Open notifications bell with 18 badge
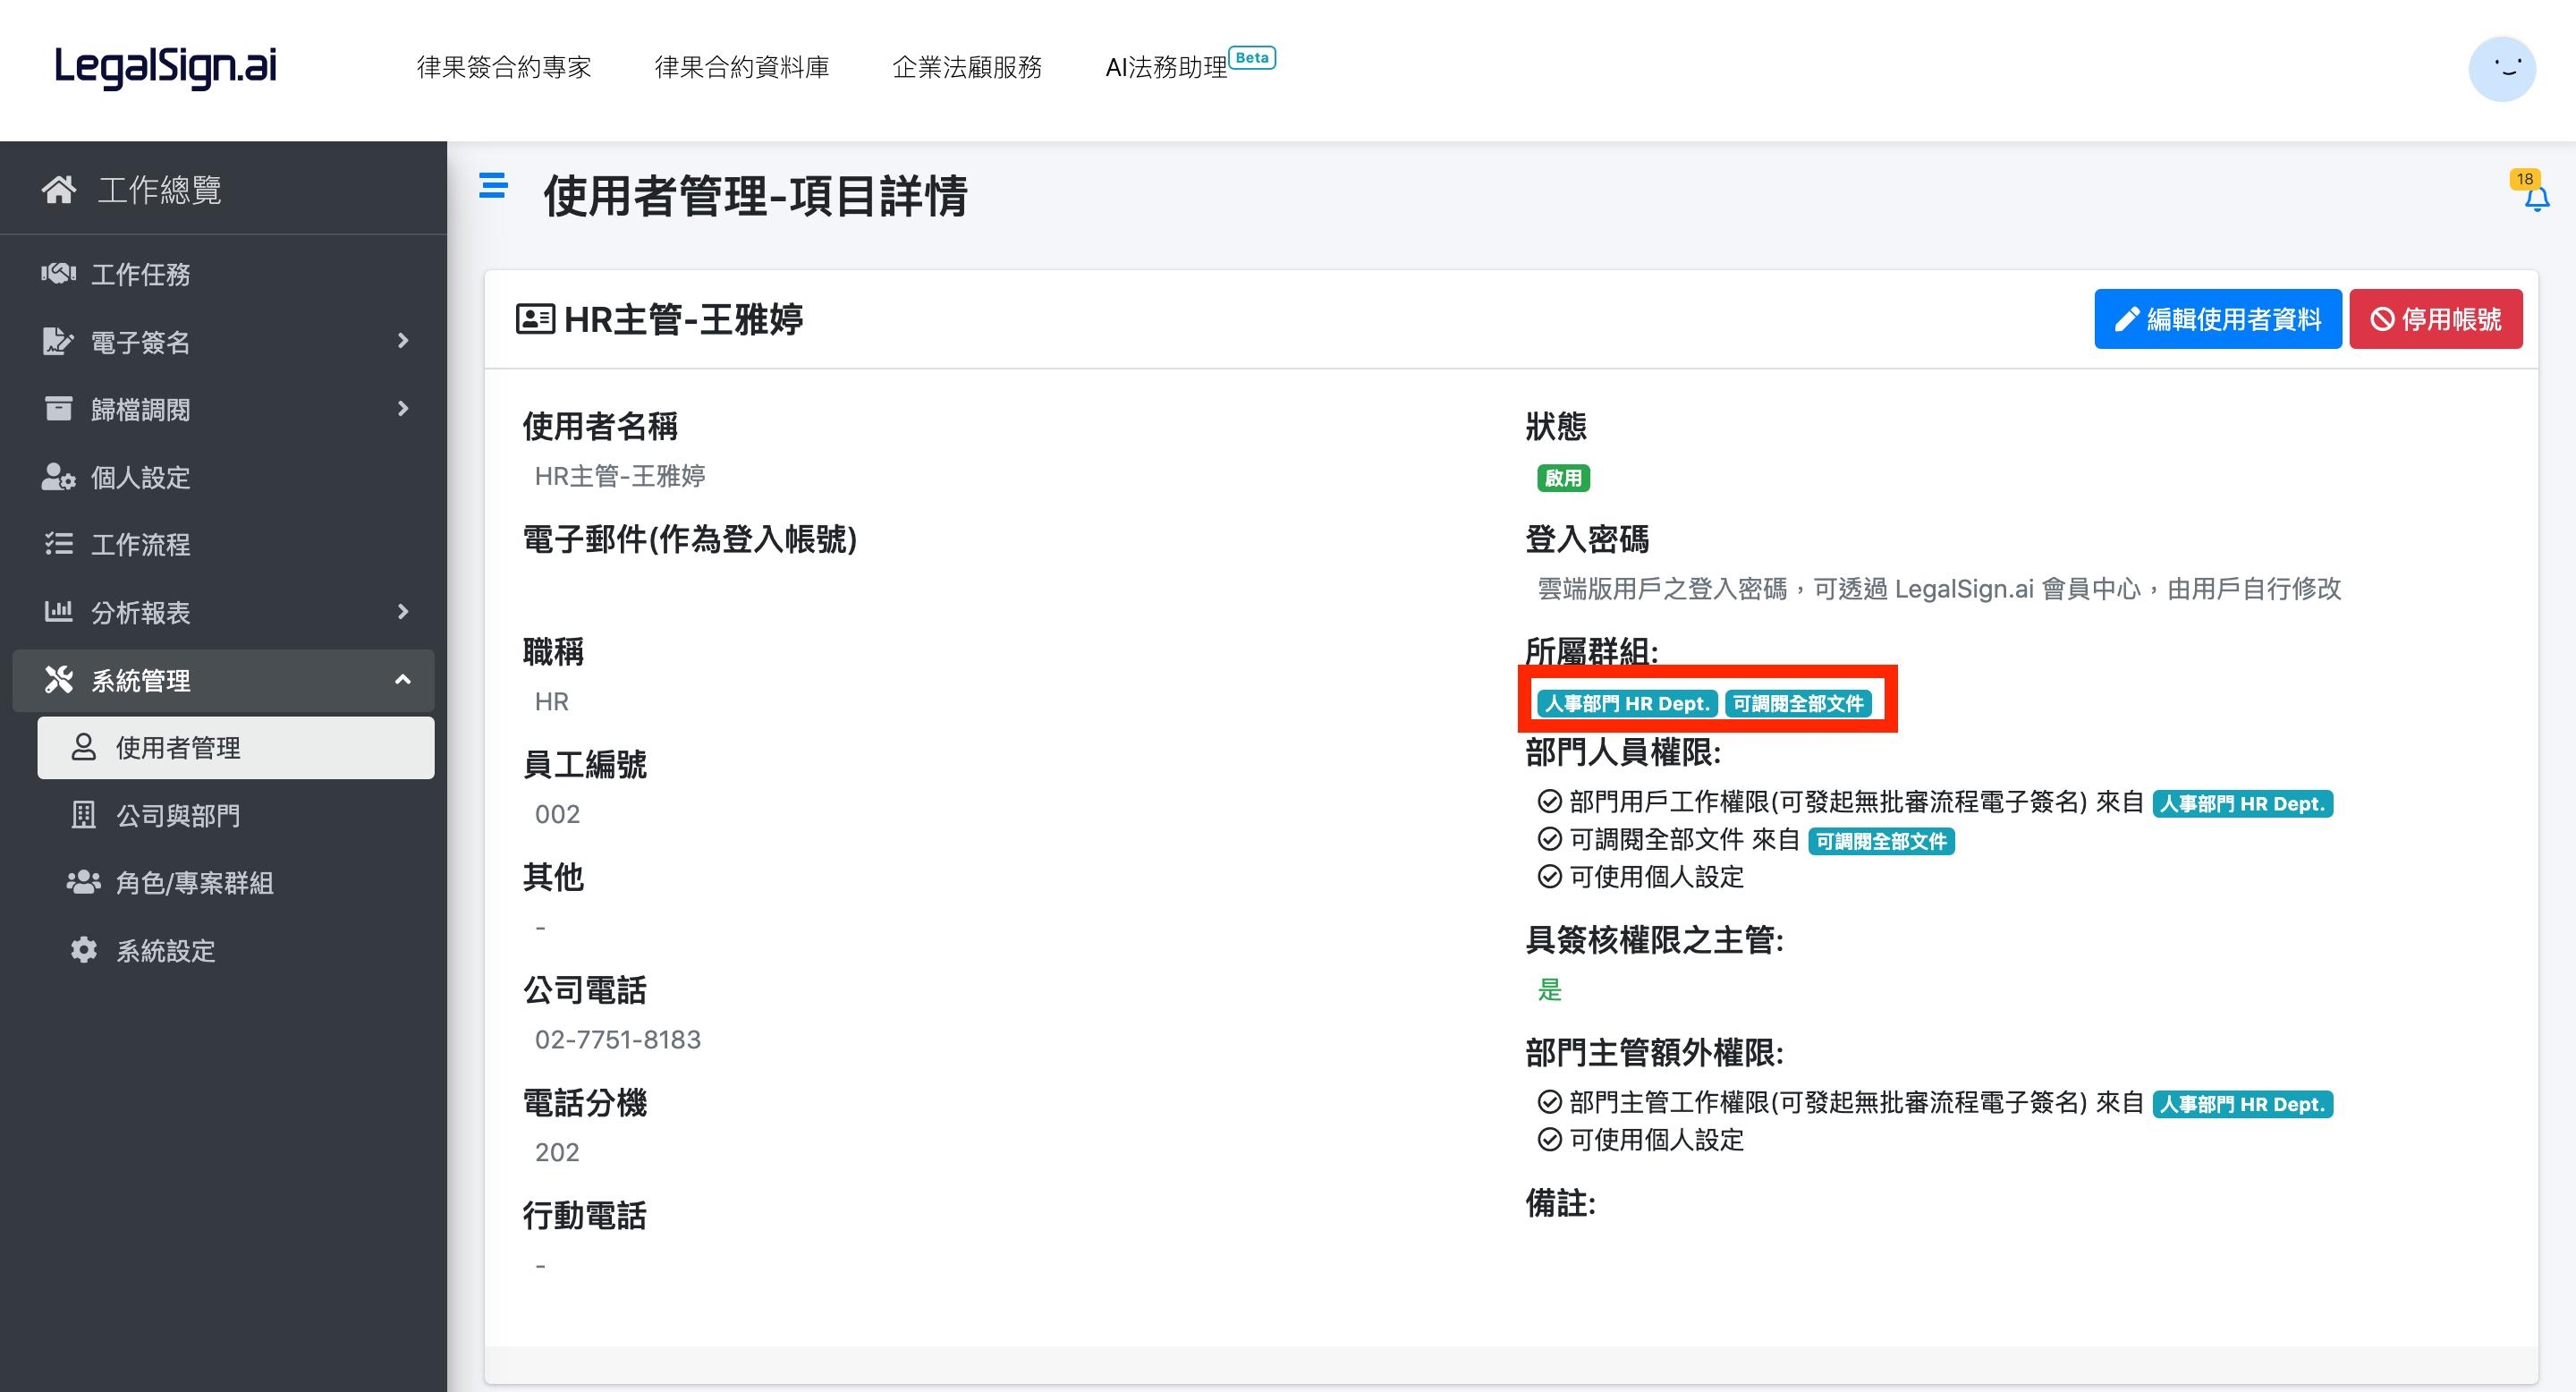 tap(2535, 197)
